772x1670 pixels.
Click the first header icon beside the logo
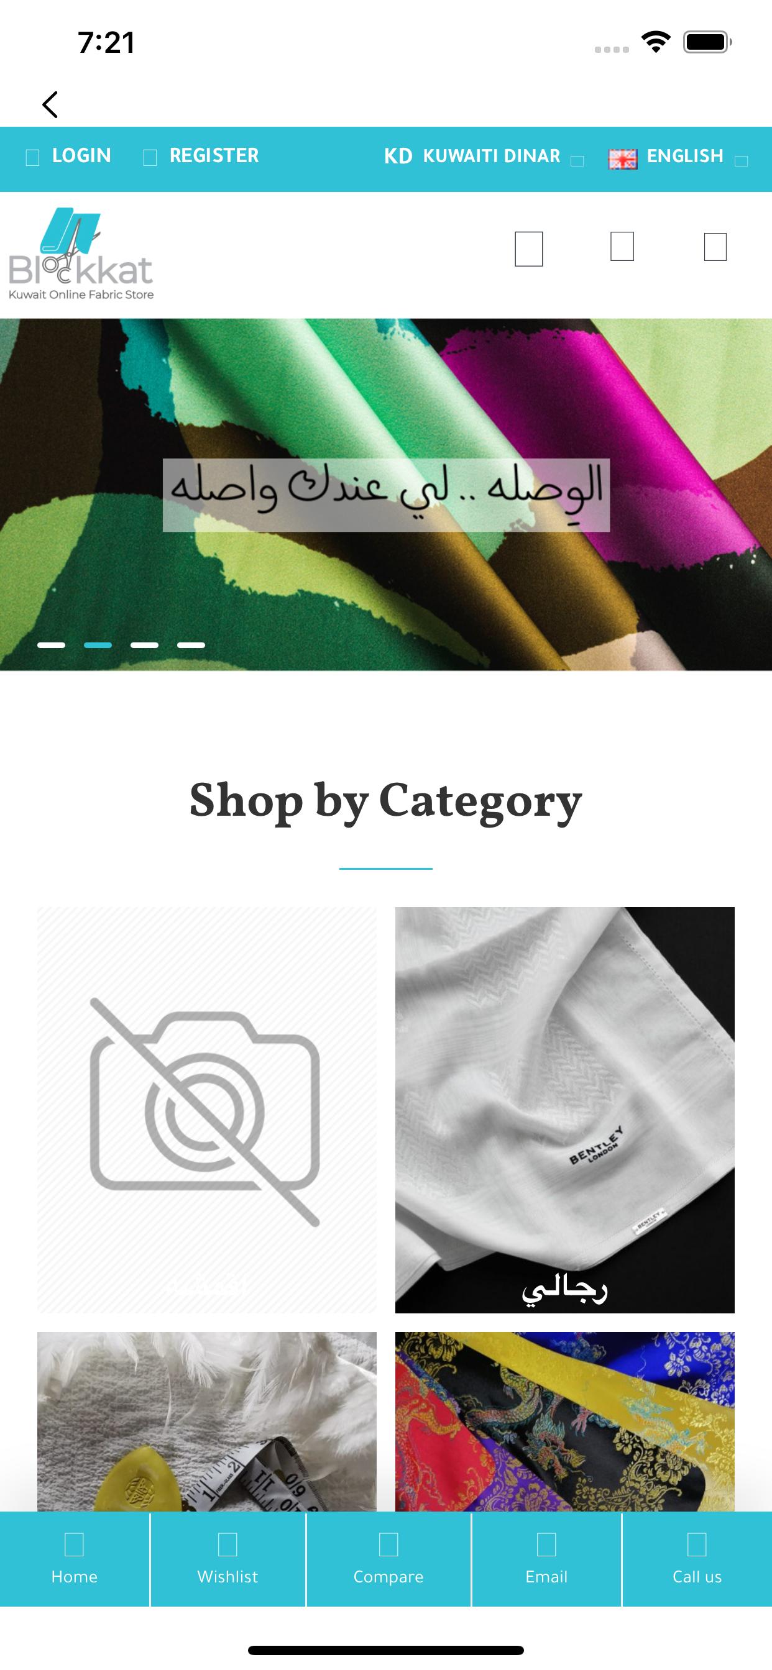pos(529,249)
